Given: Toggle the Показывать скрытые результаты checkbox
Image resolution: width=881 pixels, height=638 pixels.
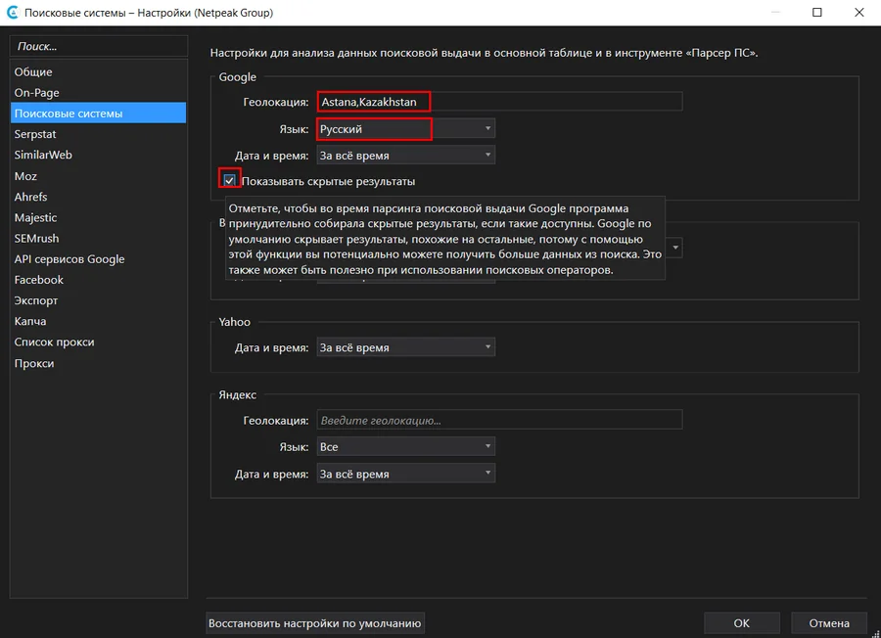Looking at the screenshot, I should (229, 181).
